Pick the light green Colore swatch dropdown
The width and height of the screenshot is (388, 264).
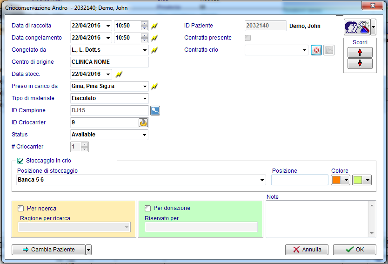pos(362,180)
